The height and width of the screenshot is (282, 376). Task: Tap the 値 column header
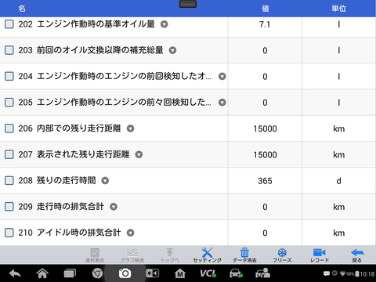266,9
